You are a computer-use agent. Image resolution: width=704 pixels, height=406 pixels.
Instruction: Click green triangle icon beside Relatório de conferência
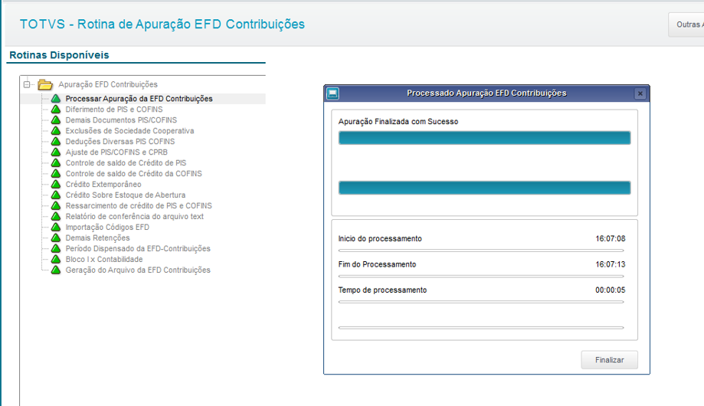[56, 217]
